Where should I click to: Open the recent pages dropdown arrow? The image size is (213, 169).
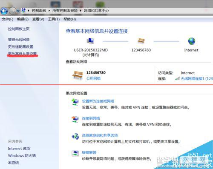(18, 11)
